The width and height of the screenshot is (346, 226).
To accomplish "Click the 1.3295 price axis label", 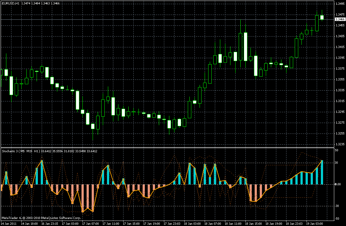I will pyautogui.click(x=340, y=112).
